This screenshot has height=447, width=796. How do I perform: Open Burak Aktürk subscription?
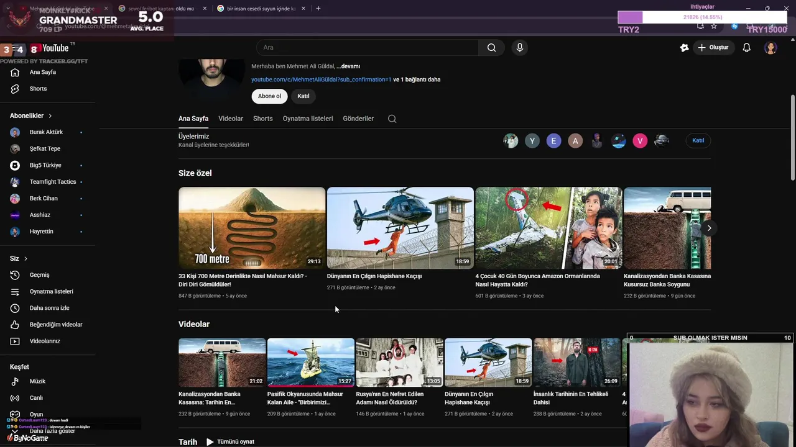point(47,132)
